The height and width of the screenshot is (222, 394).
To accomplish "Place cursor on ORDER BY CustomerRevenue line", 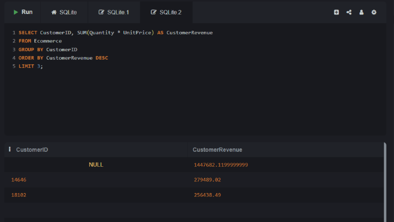I will [x=63, y=58].
